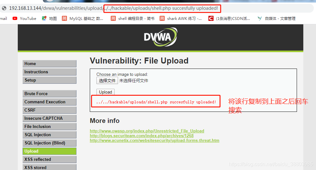The image size is (316, 170).
Task: Open the securiteam blog archives link
Action: point(142,136)
